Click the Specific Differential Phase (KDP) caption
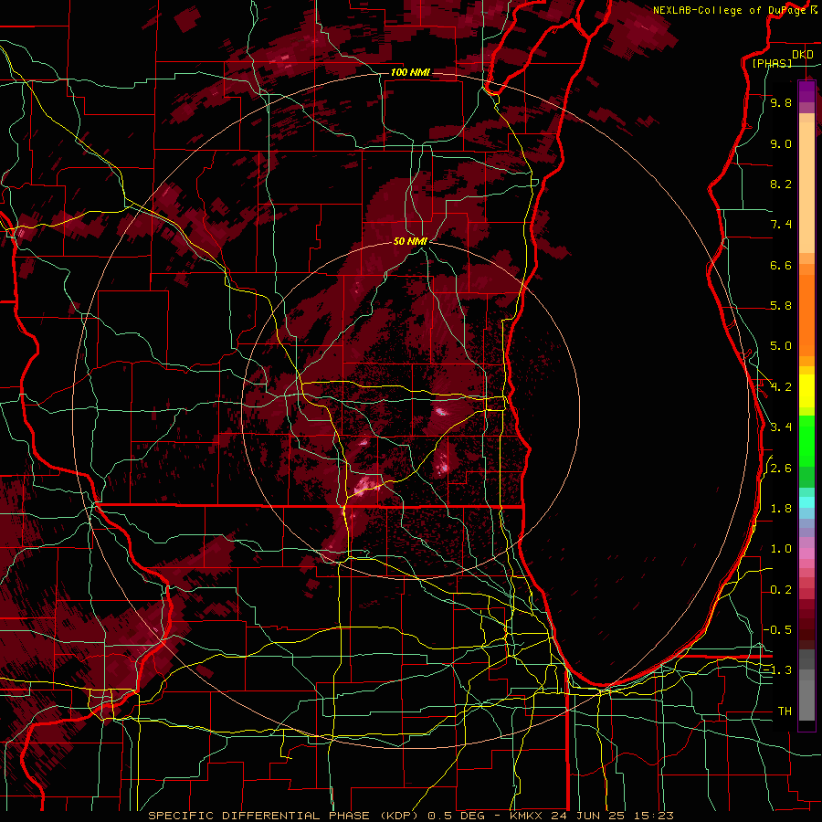The width and height of the screenshot is (822, 822). click(x=284, y=816)
